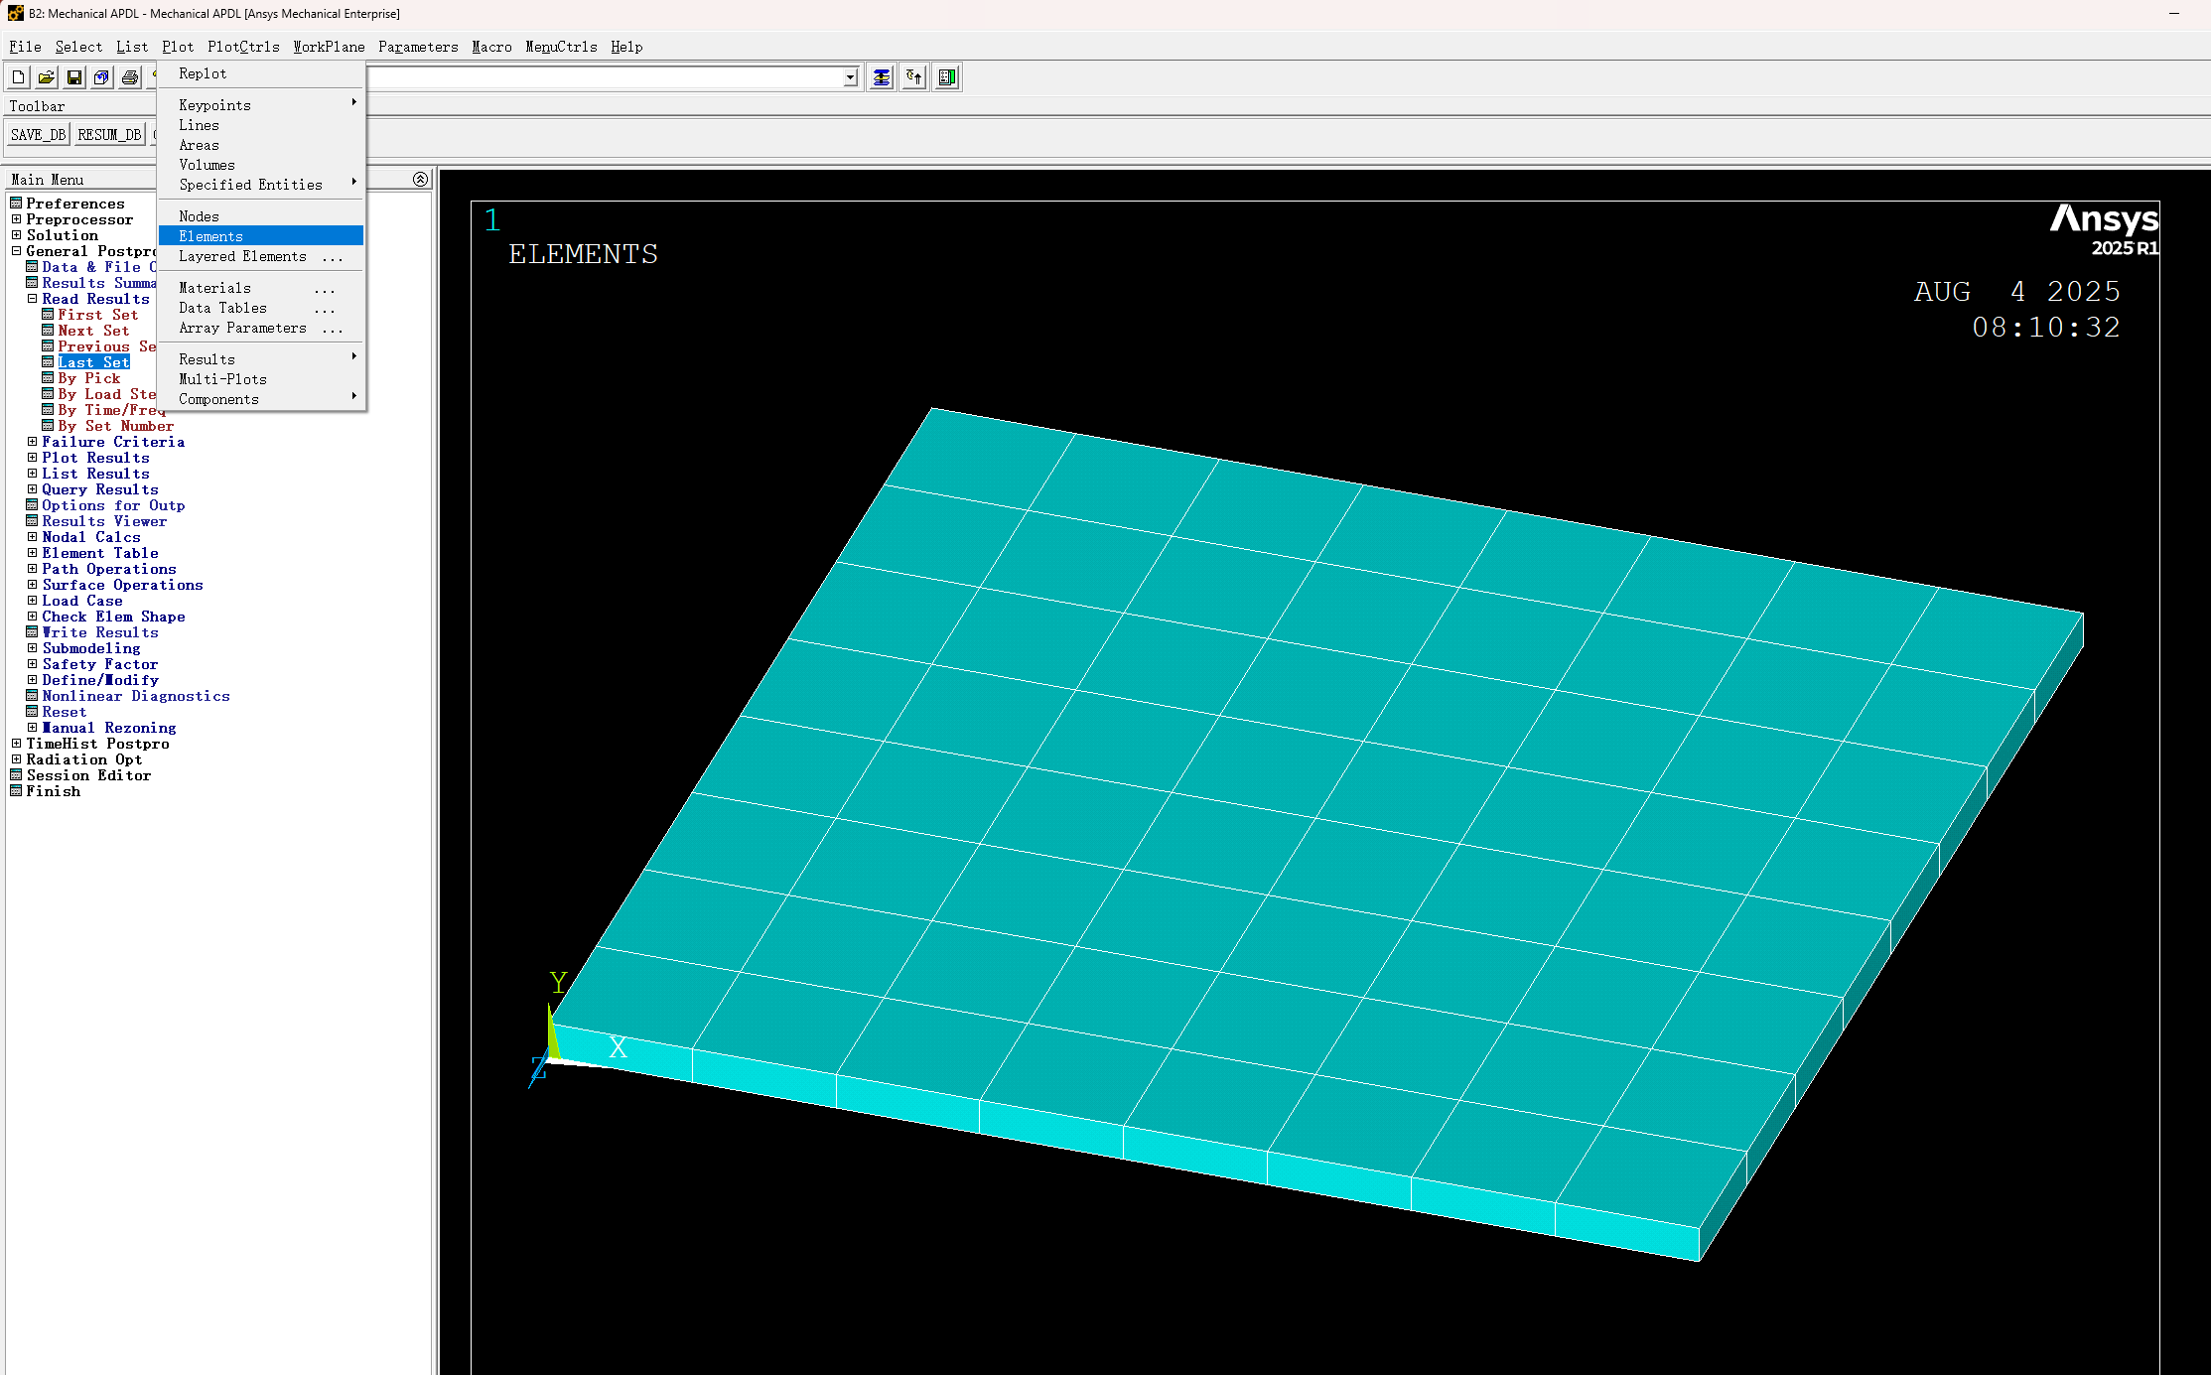The width and height of the screenshot is (2211, 1375).
Task: Click the print toolbar icon
Action: point(130,76)
